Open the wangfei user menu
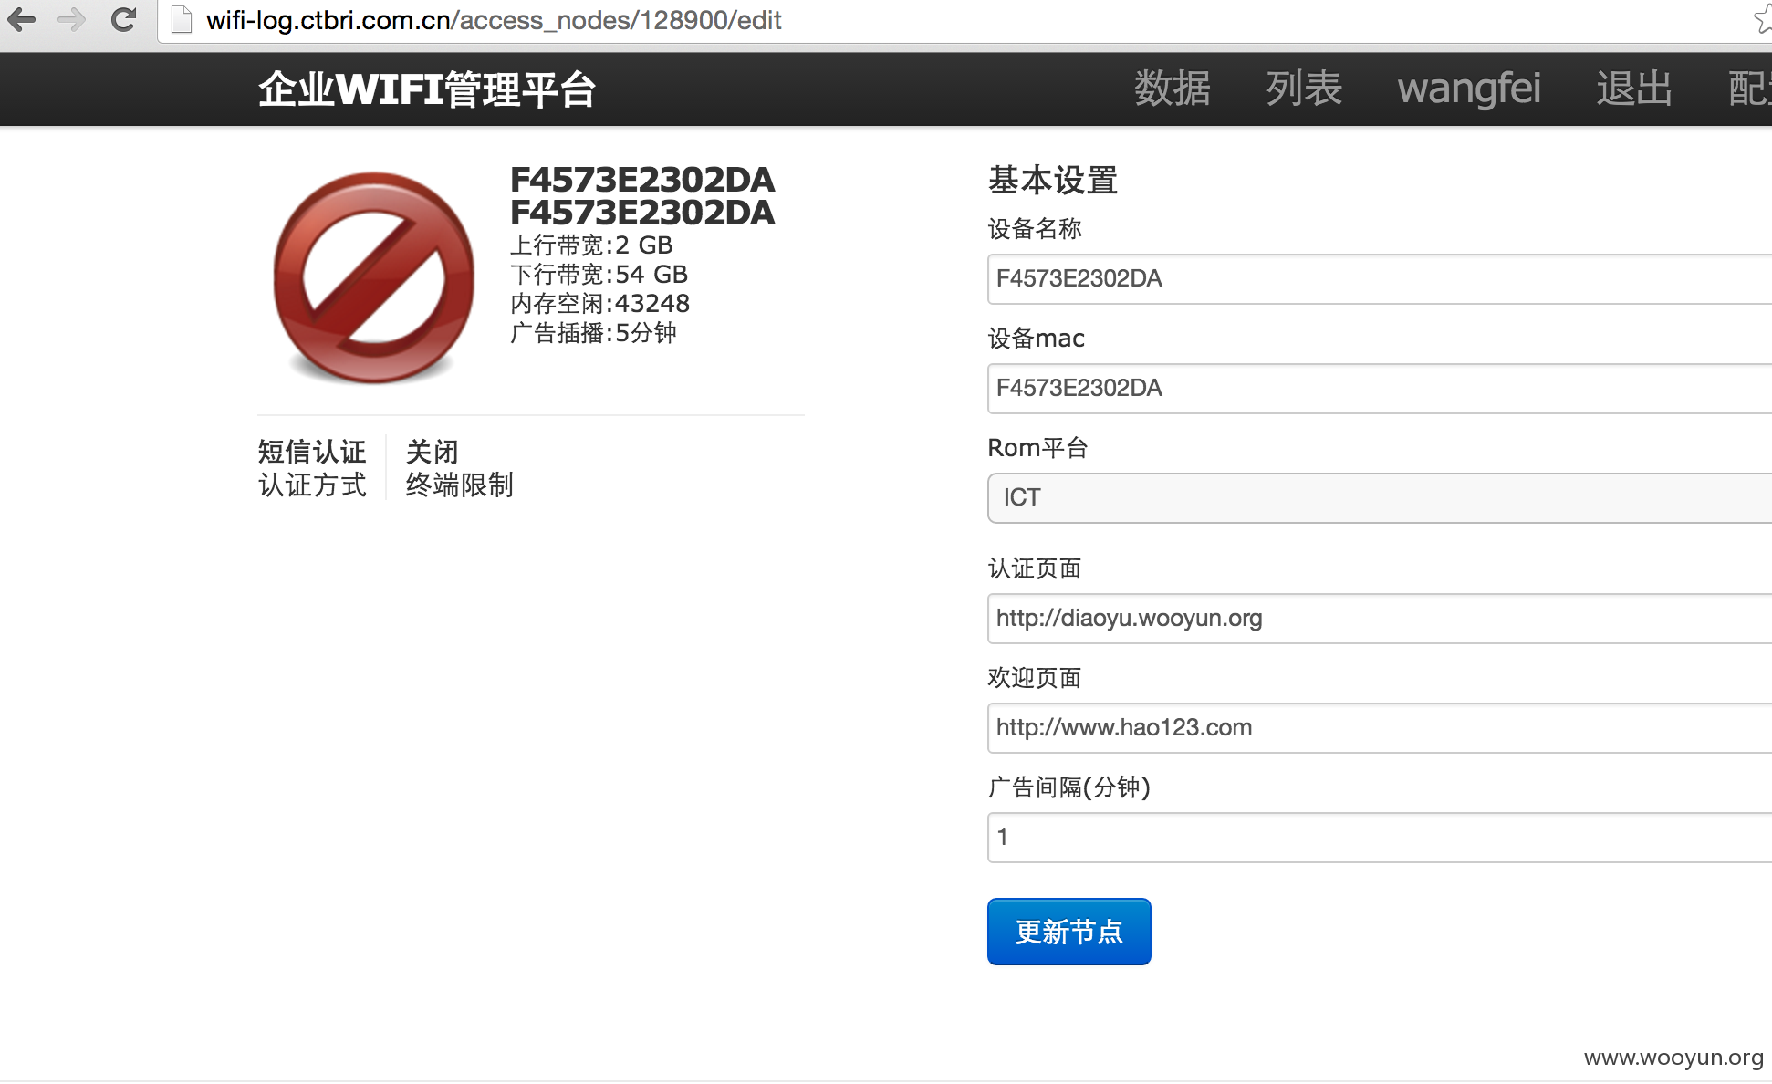The width and height of the screenshot is (1772, 1084). click(1469, 89)
